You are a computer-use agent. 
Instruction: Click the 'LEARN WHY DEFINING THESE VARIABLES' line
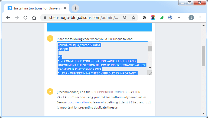coord(98,73)
